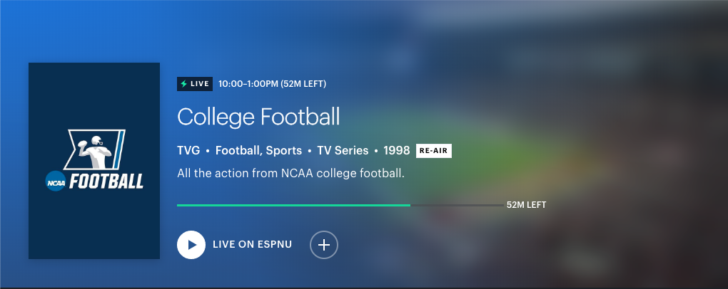This screenshot has height=289, width=728.
Task: Click the Football, Sports genre text
Action: 258,151
